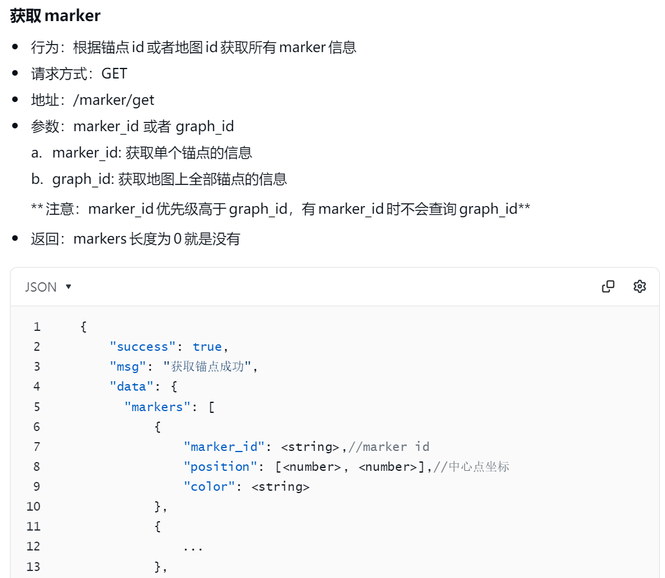Click the 返回 markers bullet text

tap(136, 239)
